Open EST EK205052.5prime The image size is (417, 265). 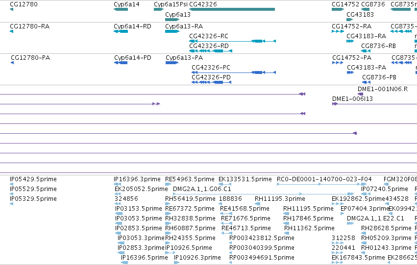[x=141, y=189]
